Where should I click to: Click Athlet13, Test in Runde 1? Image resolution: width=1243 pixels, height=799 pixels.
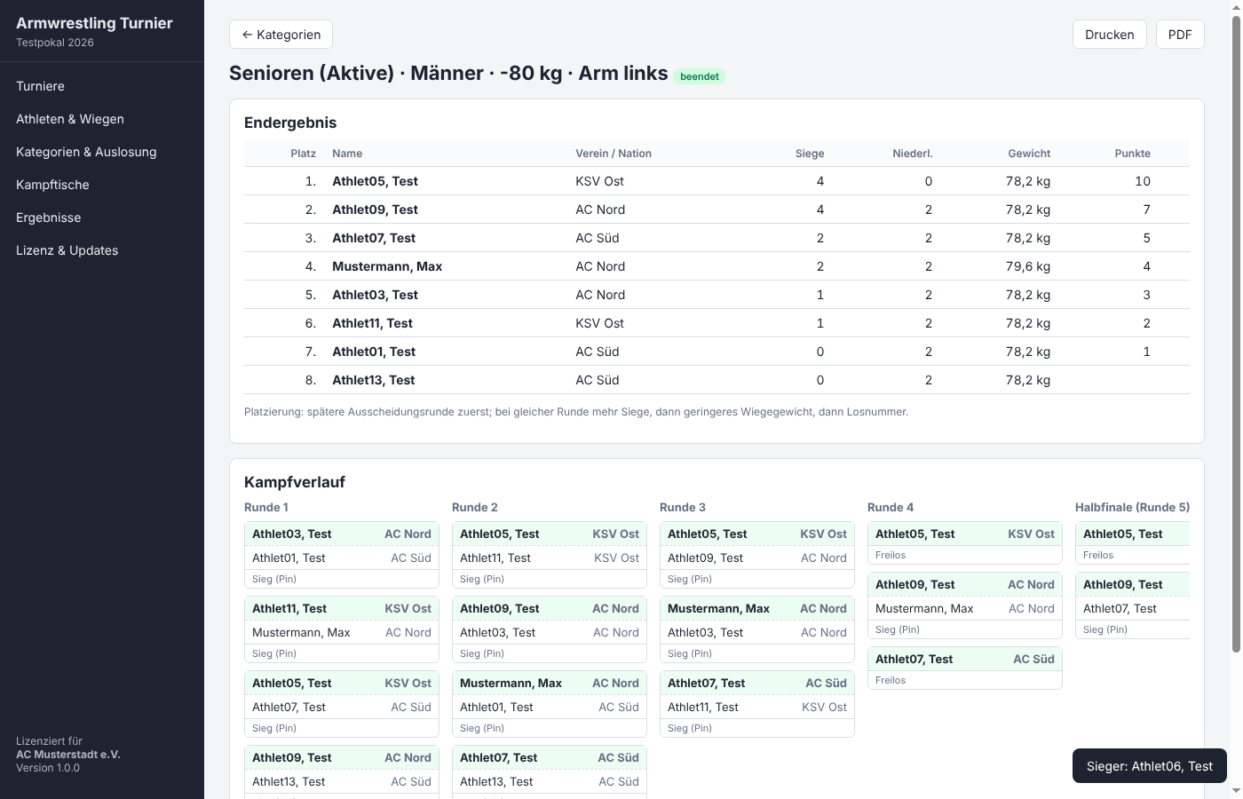(289, 781)
